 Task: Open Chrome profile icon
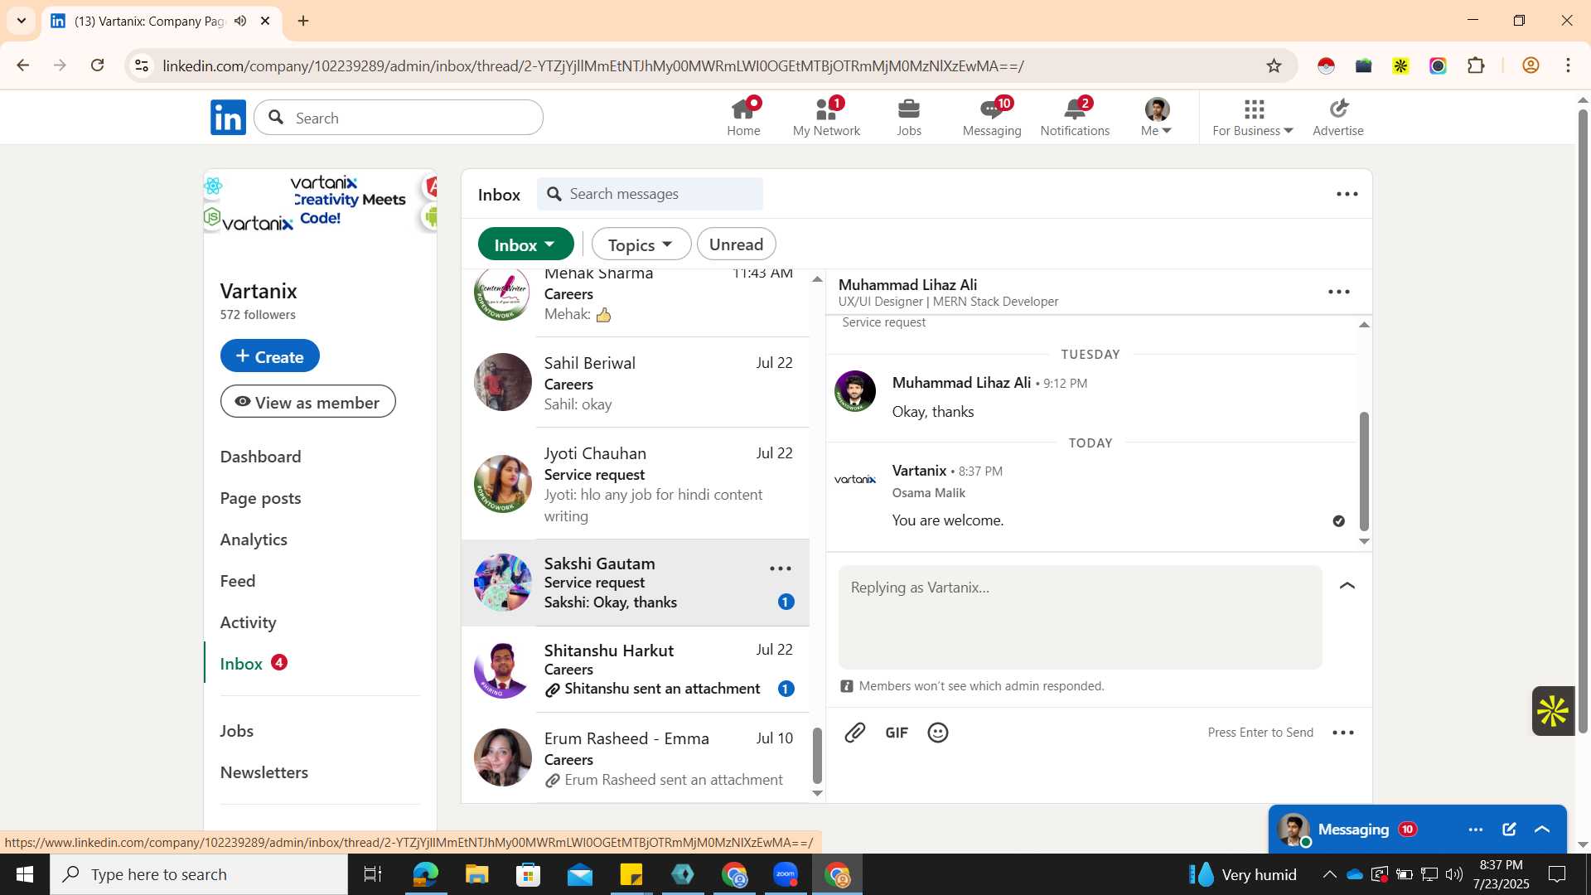(x=1531, y=65)
